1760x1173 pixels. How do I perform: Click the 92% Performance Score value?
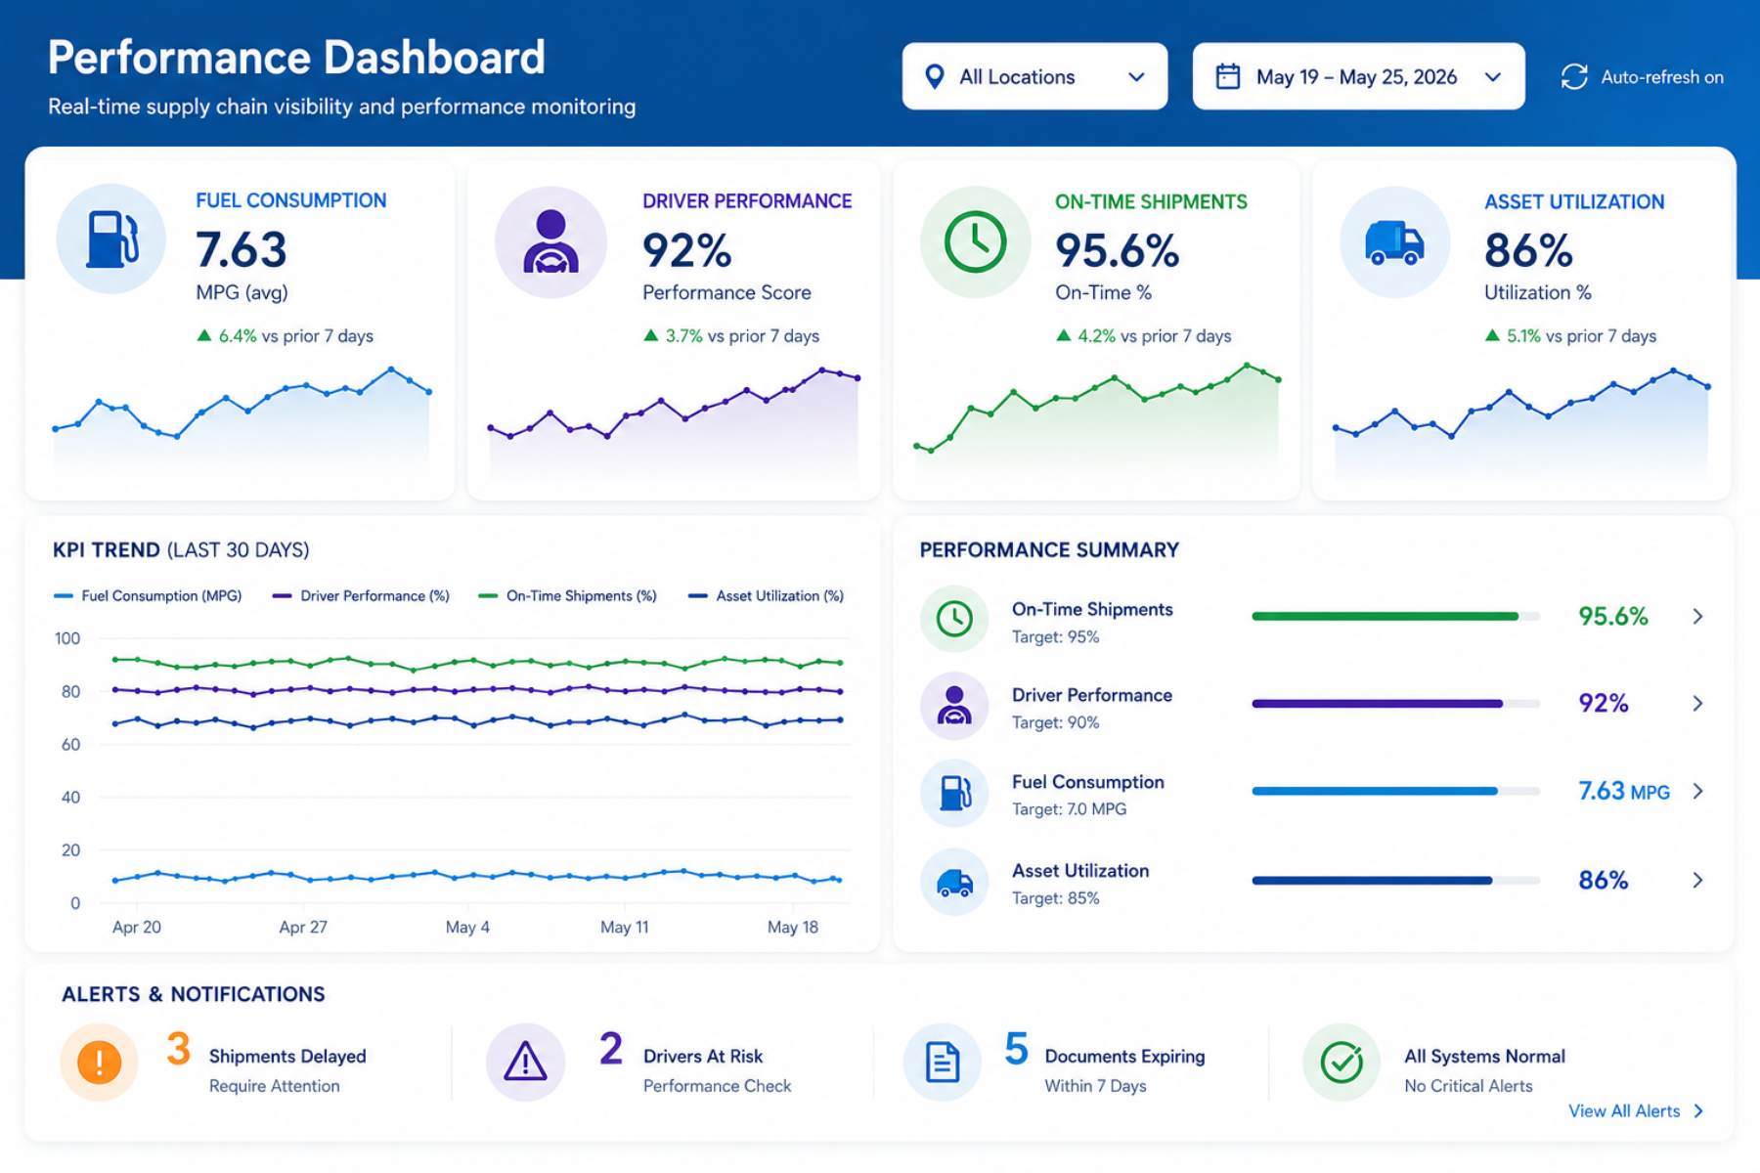click(x=686, y=251)
